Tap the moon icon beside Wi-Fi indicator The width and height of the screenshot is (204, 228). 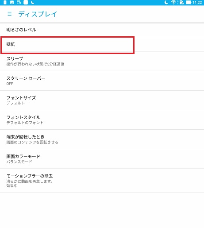tap(166, 2)
